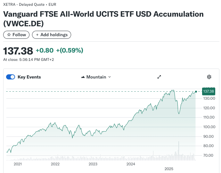
Task: Click the star icon on Follow
Action: tap(9, 35)
